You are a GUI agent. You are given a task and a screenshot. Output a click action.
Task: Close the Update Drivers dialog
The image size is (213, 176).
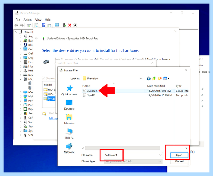pos(175,31)
